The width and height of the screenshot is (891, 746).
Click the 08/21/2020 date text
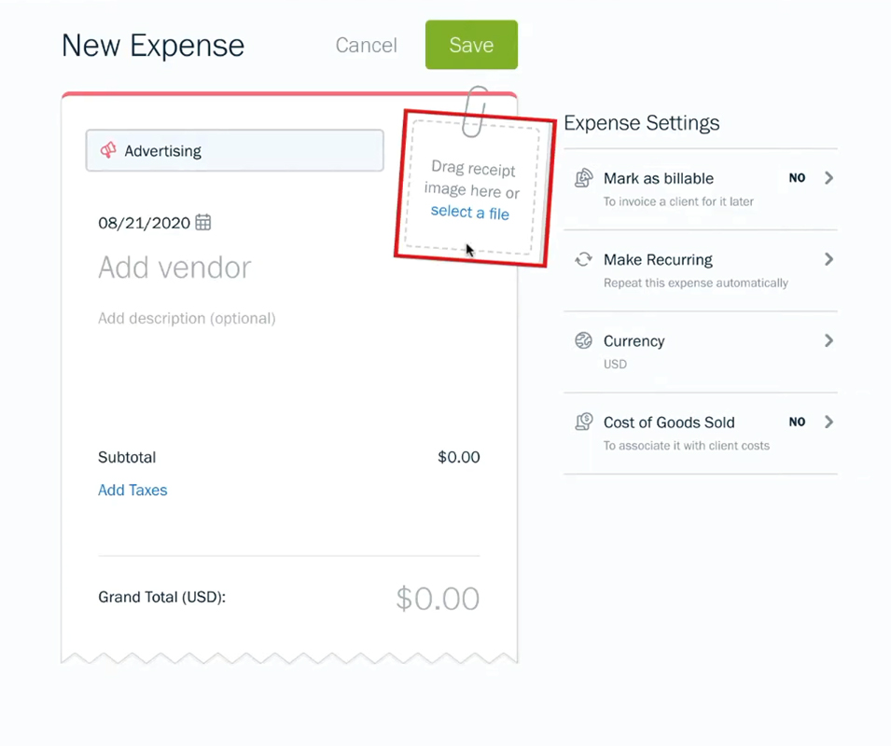tap(144, 223)
